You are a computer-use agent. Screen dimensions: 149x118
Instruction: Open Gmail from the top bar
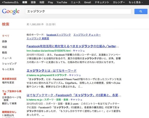tap(87, 2)
